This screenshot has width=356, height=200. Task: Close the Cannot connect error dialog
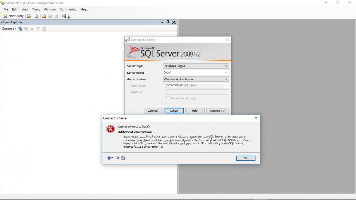click(x=256, y=118)
